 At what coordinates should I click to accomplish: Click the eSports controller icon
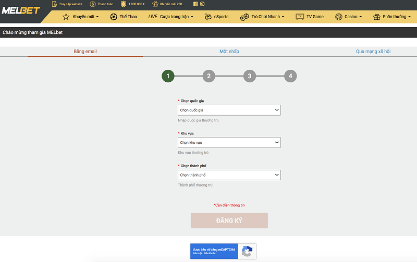point(208,17)
